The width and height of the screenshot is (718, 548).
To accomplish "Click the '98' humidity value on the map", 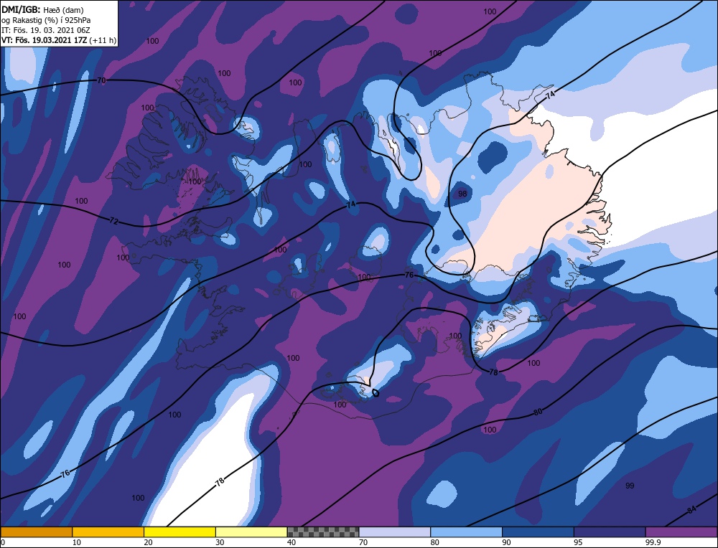I will [x=462, y=194].
